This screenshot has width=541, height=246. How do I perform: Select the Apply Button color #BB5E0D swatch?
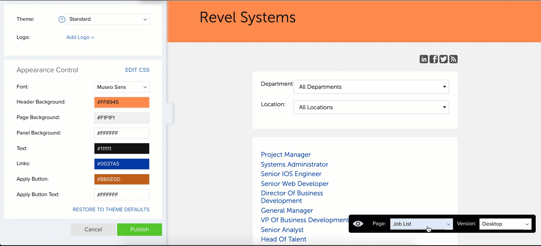point(122,179)
